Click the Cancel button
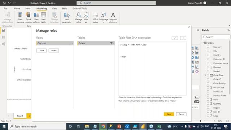The width and height of the screenshot is (231, 130). [x=181, y=114]
